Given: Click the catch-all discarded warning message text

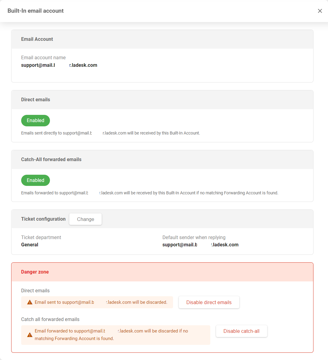Looking at the screenshot, I should 111,335.
